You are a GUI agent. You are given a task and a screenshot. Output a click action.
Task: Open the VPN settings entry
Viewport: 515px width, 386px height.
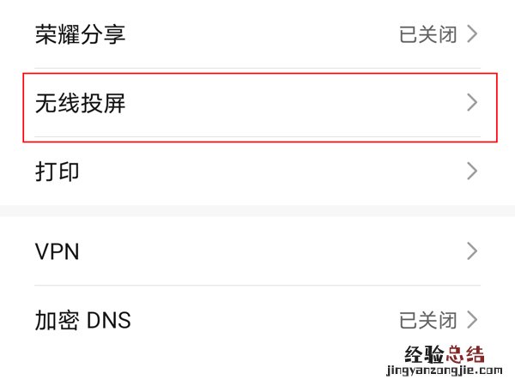click(58, 251)
